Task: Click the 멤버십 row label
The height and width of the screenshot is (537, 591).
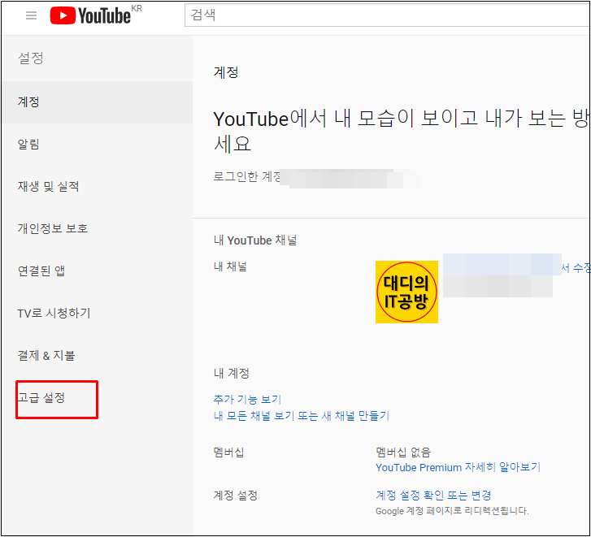Action: click(228, 452)
